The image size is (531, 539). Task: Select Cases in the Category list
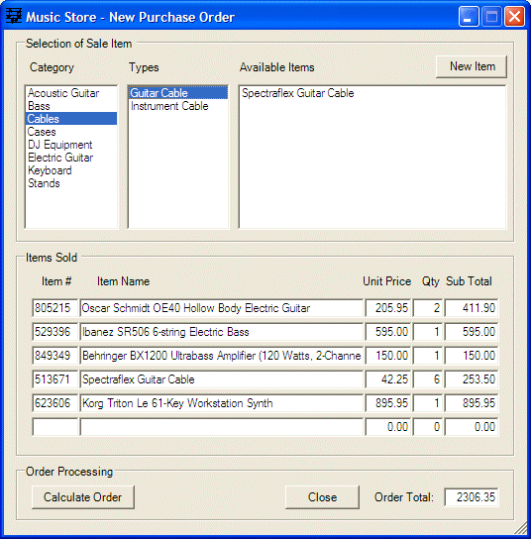pyautogui.click(x=70, y=132)
